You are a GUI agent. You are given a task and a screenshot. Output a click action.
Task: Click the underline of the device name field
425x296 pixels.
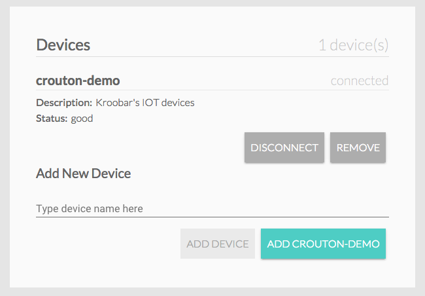[x=212, y=216]
